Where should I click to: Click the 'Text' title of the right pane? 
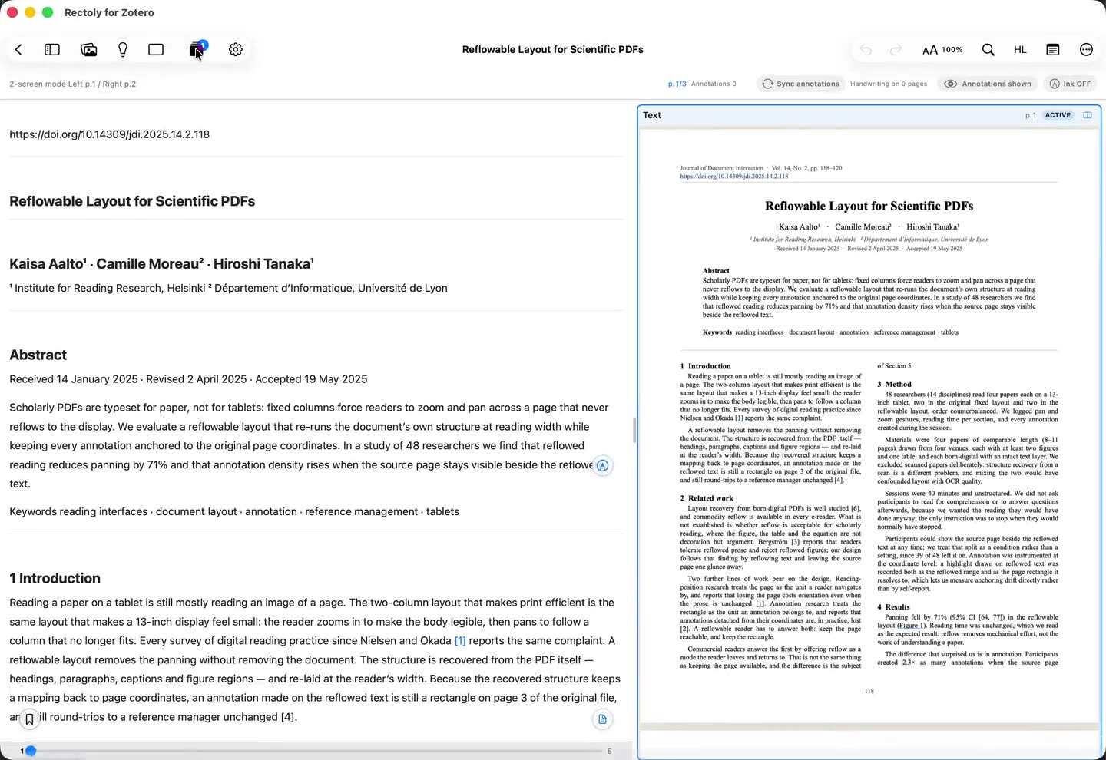[x=652, y=115]
